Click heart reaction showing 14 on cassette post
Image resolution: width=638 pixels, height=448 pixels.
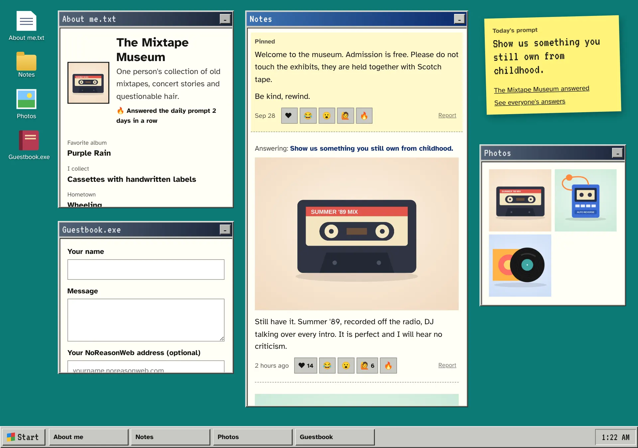pyautogui.click(x=306, y=365)
